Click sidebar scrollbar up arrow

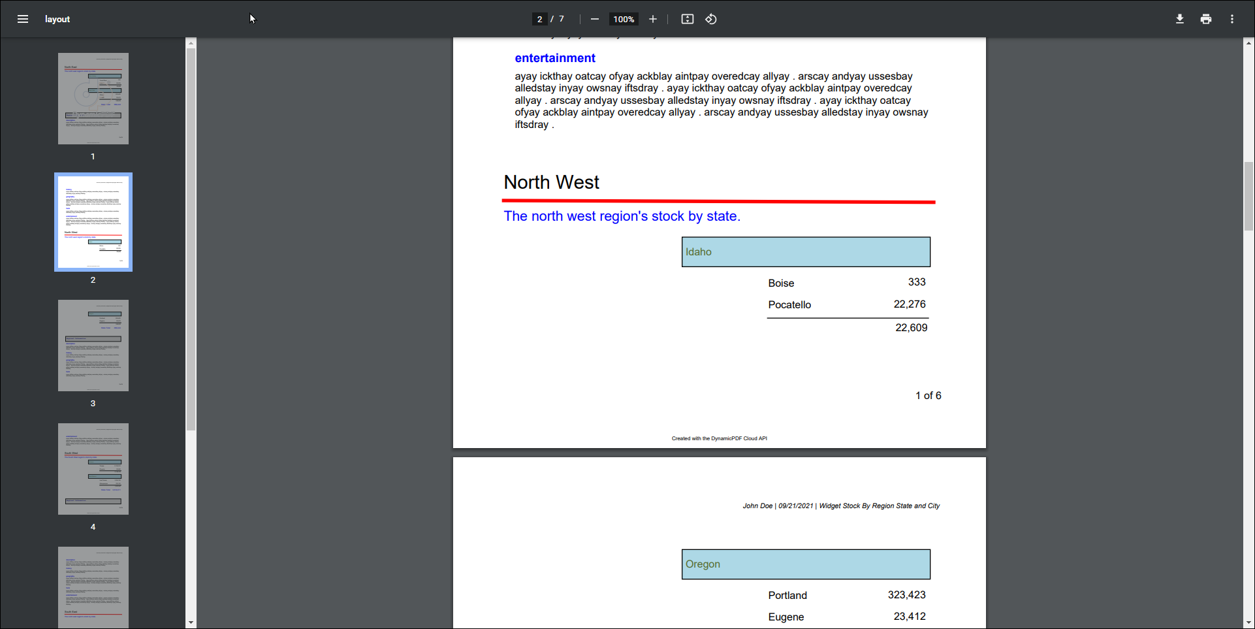pyautogui.click(x=191, y=43)
